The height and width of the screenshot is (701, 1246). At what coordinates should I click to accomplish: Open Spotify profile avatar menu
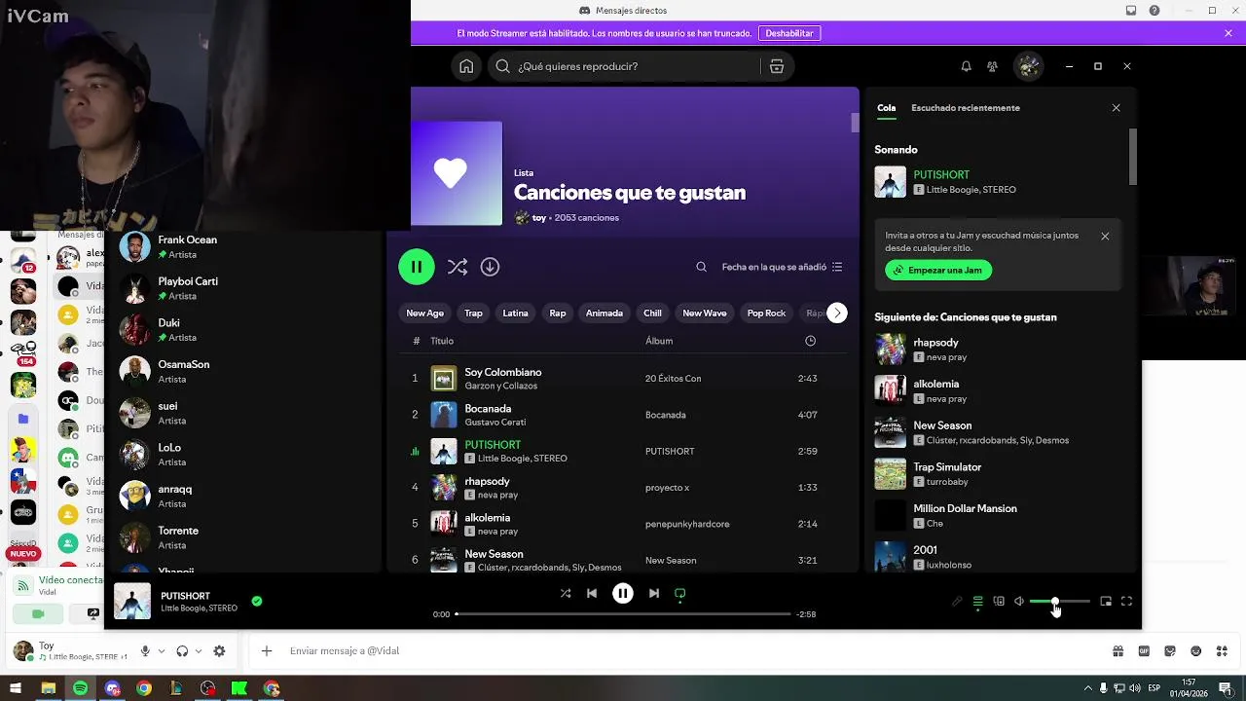(x=1029, y=66)
